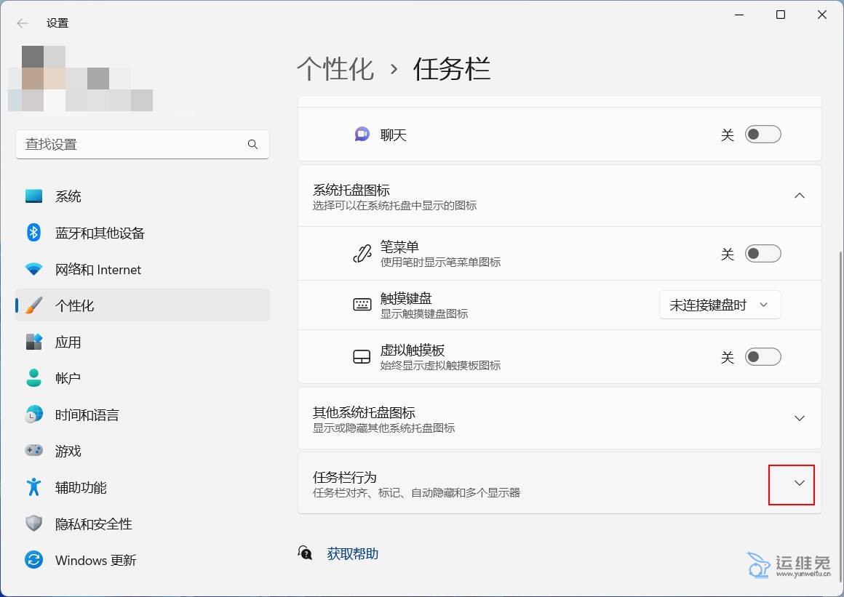Click the Windows Update sidebar icon

point(33,560)
